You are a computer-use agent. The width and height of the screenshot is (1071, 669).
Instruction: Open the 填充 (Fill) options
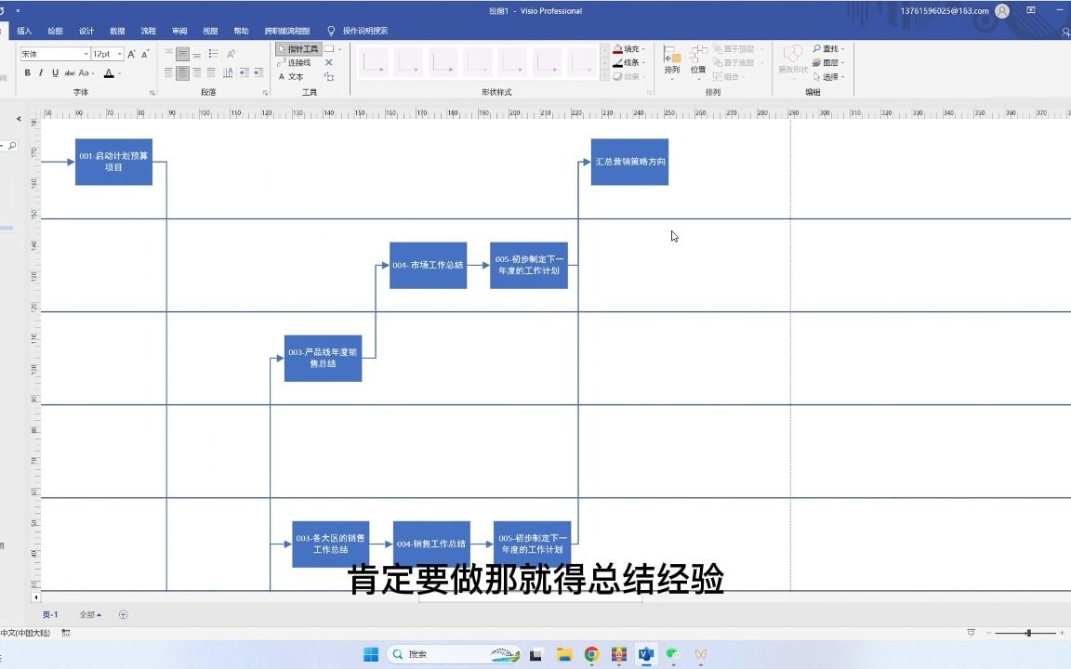pos(626,48)
